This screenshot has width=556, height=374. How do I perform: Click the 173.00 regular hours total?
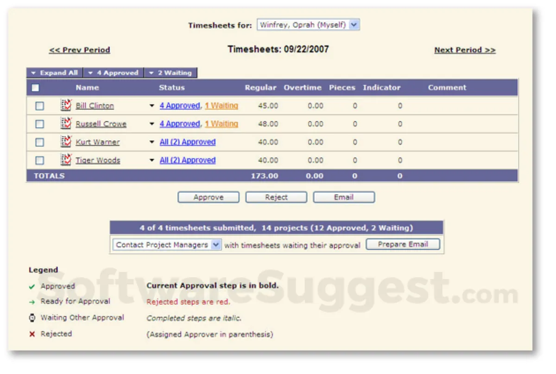pos(265,176)
